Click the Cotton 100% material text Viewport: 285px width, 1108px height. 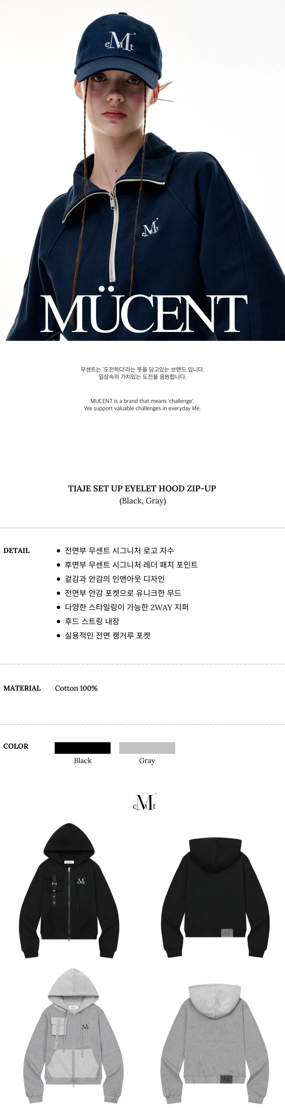tap(76, 688)
